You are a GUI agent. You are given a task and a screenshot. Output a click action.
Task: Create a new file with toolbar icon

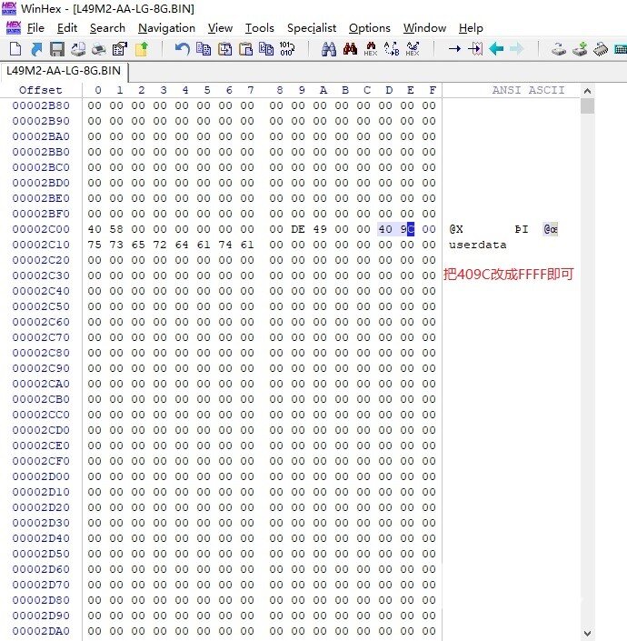[x=15, y=49]
